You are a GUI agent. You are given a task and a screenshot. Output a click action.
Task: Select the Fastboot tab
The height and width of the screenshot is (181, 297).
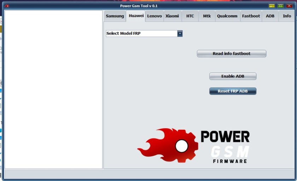click(x=251, y=16)
